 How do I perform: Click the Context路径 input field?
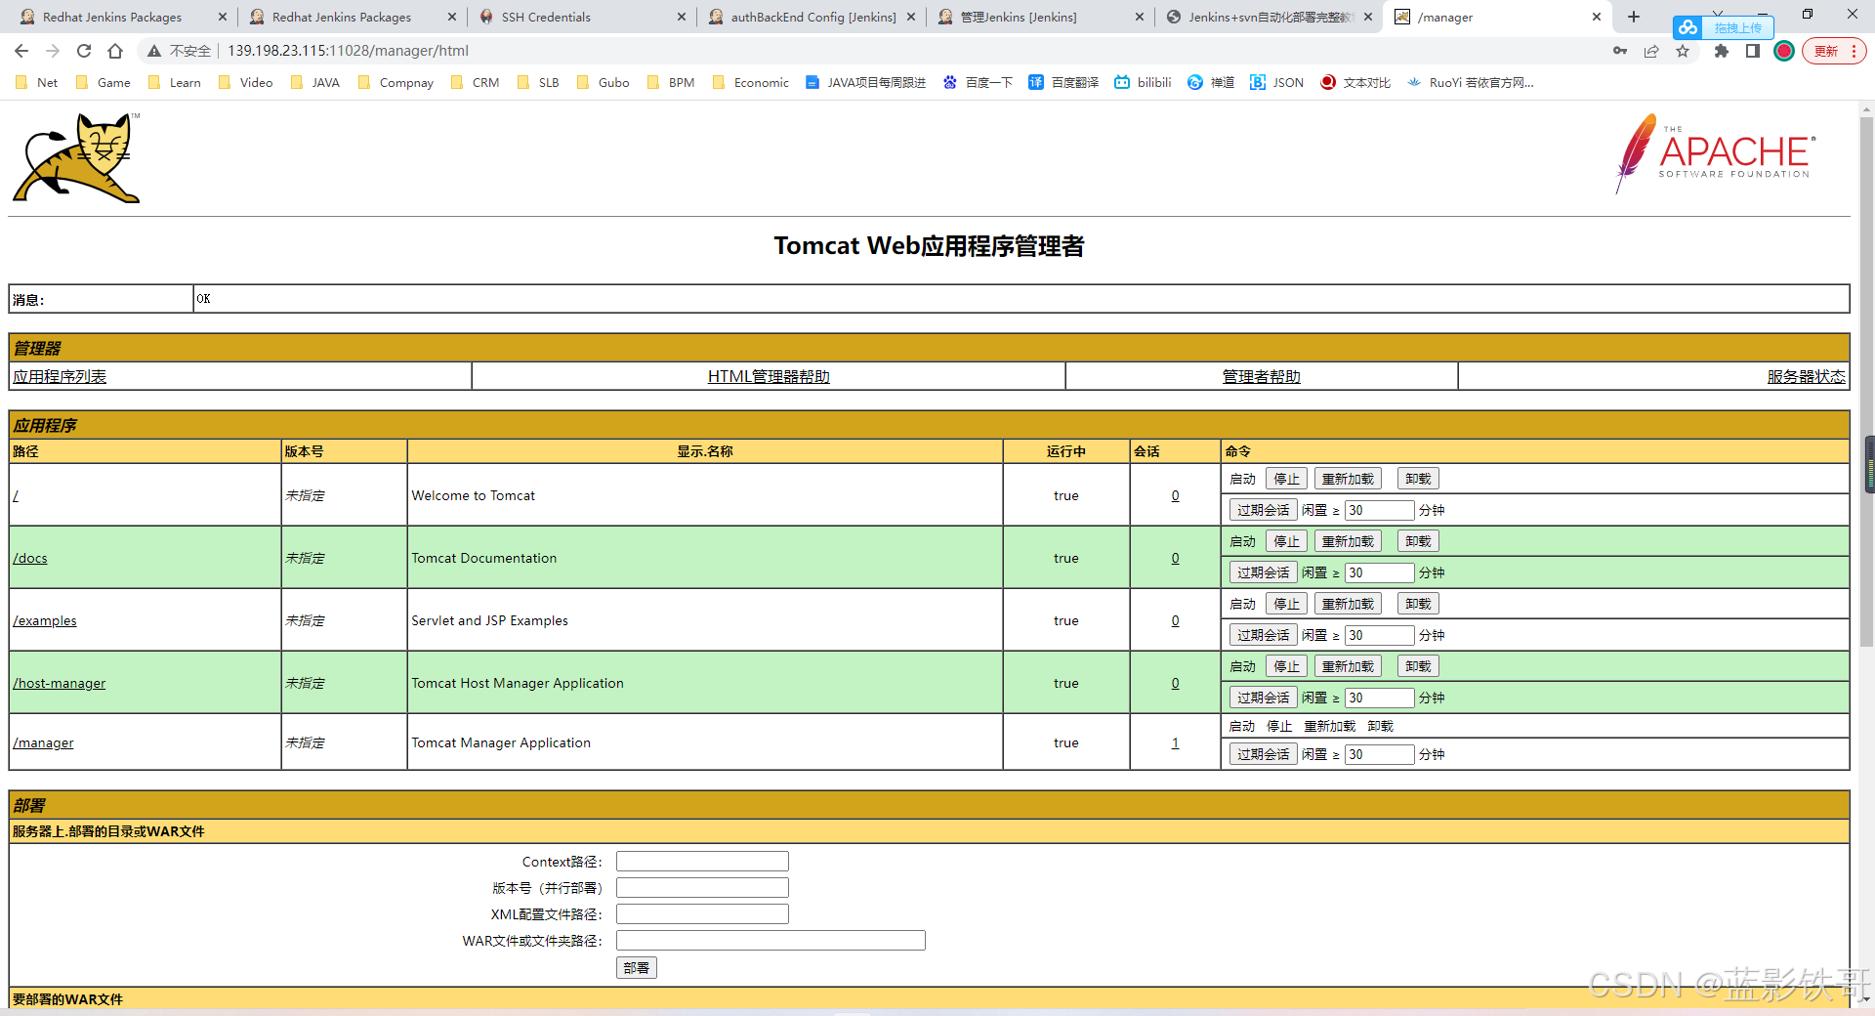click(x=702, y=862)
